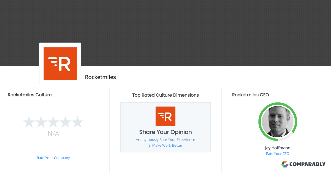Click the Anonymously Rate Your Experience text
331x173 pixels.
coord(165,139)
